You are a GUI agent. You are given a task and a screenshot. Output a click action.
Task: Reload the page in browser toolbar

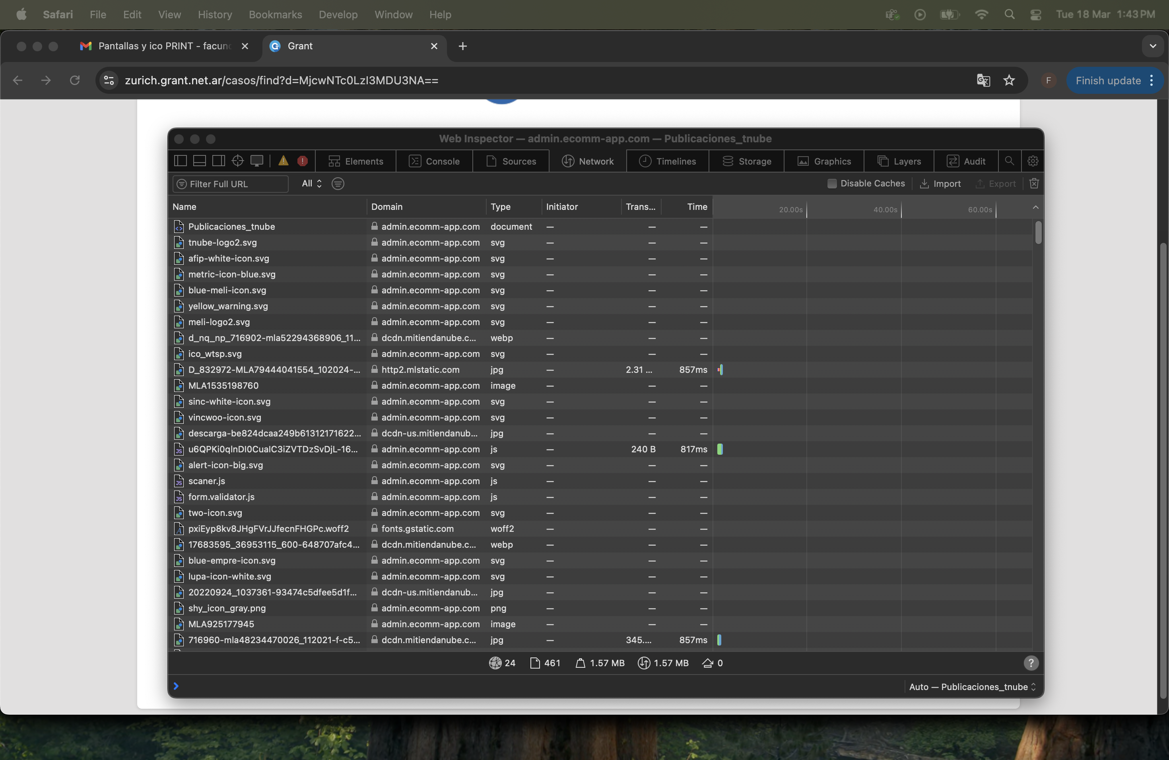(75, 80)
